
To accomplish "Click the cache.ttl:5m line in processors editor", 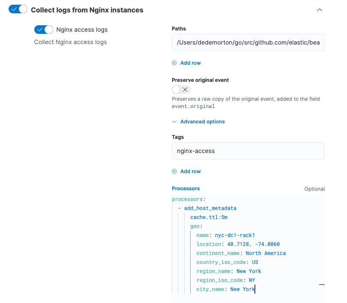I will click(x=209, y=217).
